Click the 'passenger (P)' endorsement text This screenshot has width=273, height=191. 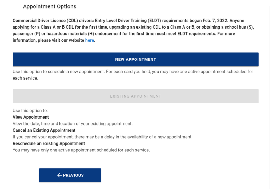click(x=23, y=34)
